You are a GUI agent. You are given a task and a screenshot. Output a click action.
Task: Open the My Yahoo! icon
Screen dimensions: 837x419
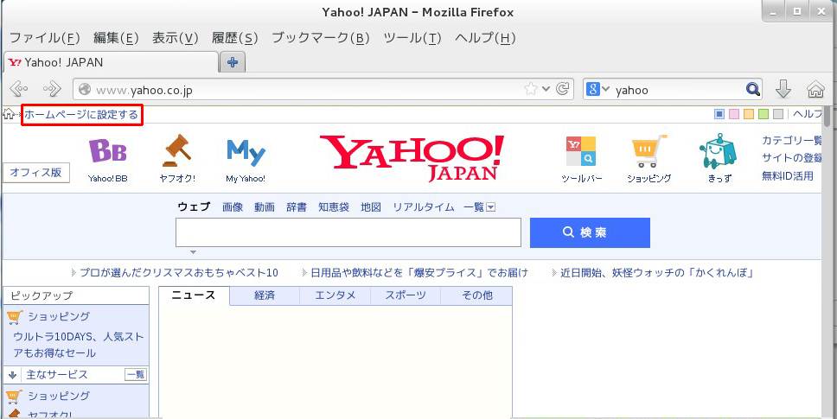246,153
